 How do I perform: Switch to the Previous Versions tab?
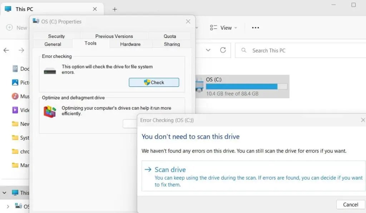click(x=114, y=36)
